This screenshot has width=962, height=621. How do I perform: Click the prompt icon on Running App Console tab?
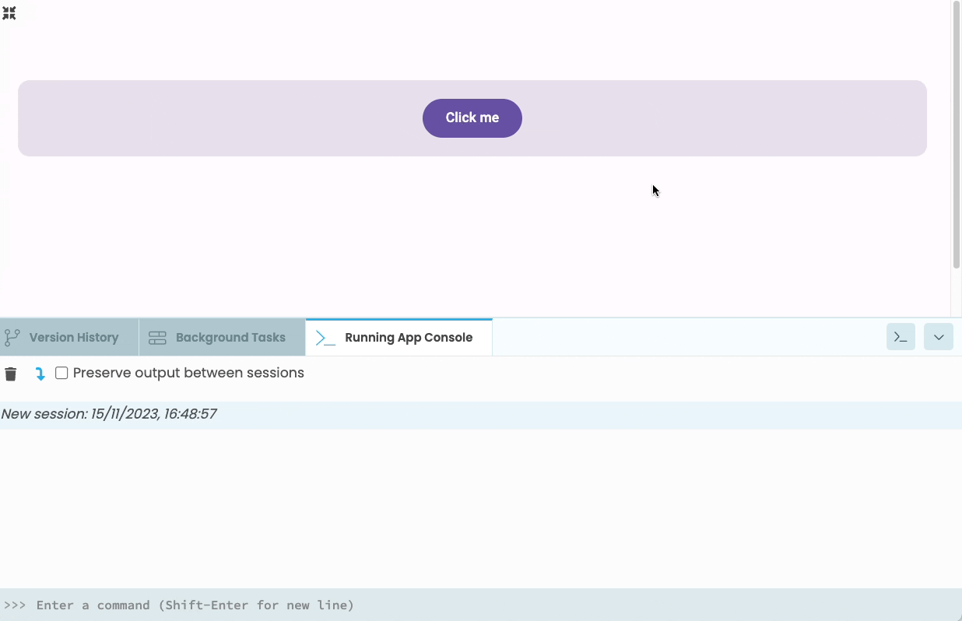(325, 338)
